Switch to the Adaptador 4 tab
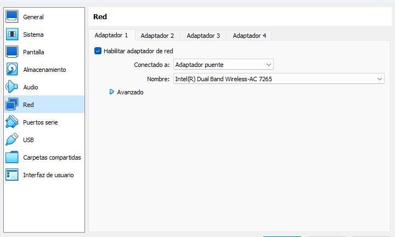 (249, 36)
